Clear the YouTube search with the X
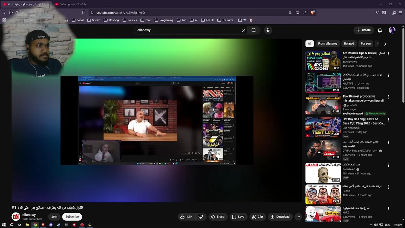Viewport: 405px width, 228px height. [244, 30]
